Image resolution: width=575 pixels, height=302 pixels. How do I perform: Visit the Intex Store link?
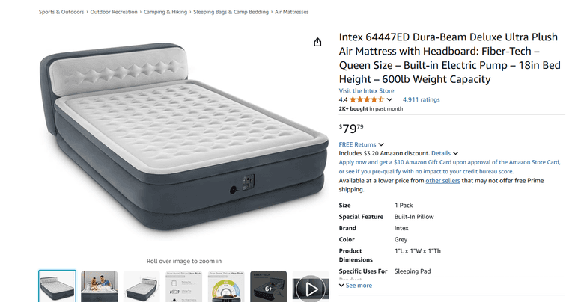[x=366, y=90]
